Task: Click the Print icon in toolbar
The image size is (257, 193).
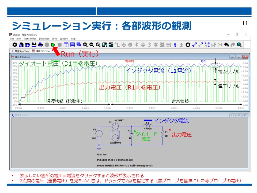Action: coord(40,45)
